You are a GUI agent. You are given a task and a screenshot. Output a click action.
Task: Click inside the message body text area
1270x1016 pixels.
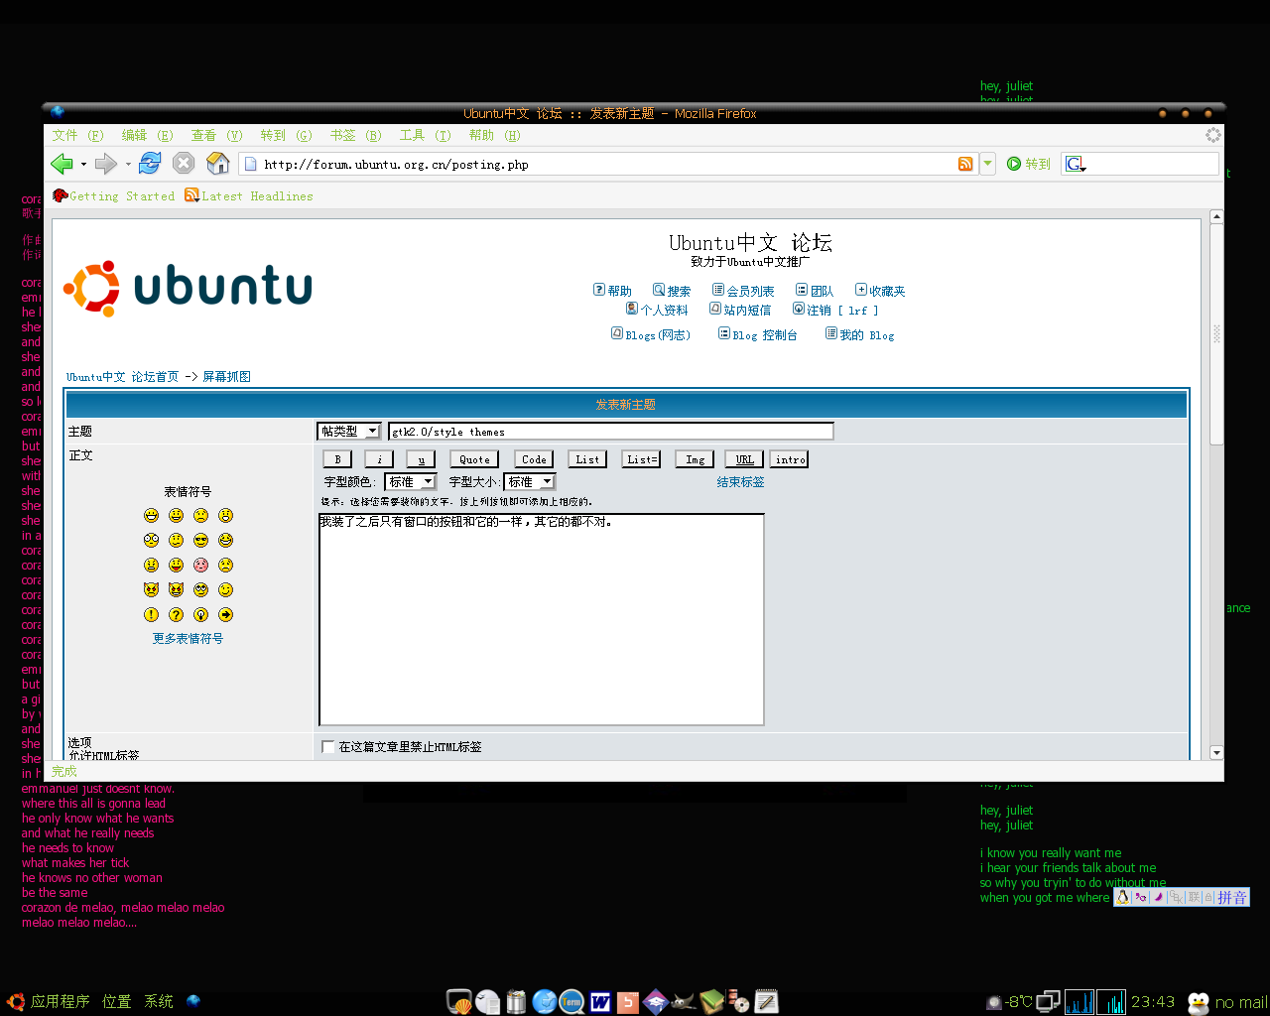pyautogui.click(x=542, y=619)
